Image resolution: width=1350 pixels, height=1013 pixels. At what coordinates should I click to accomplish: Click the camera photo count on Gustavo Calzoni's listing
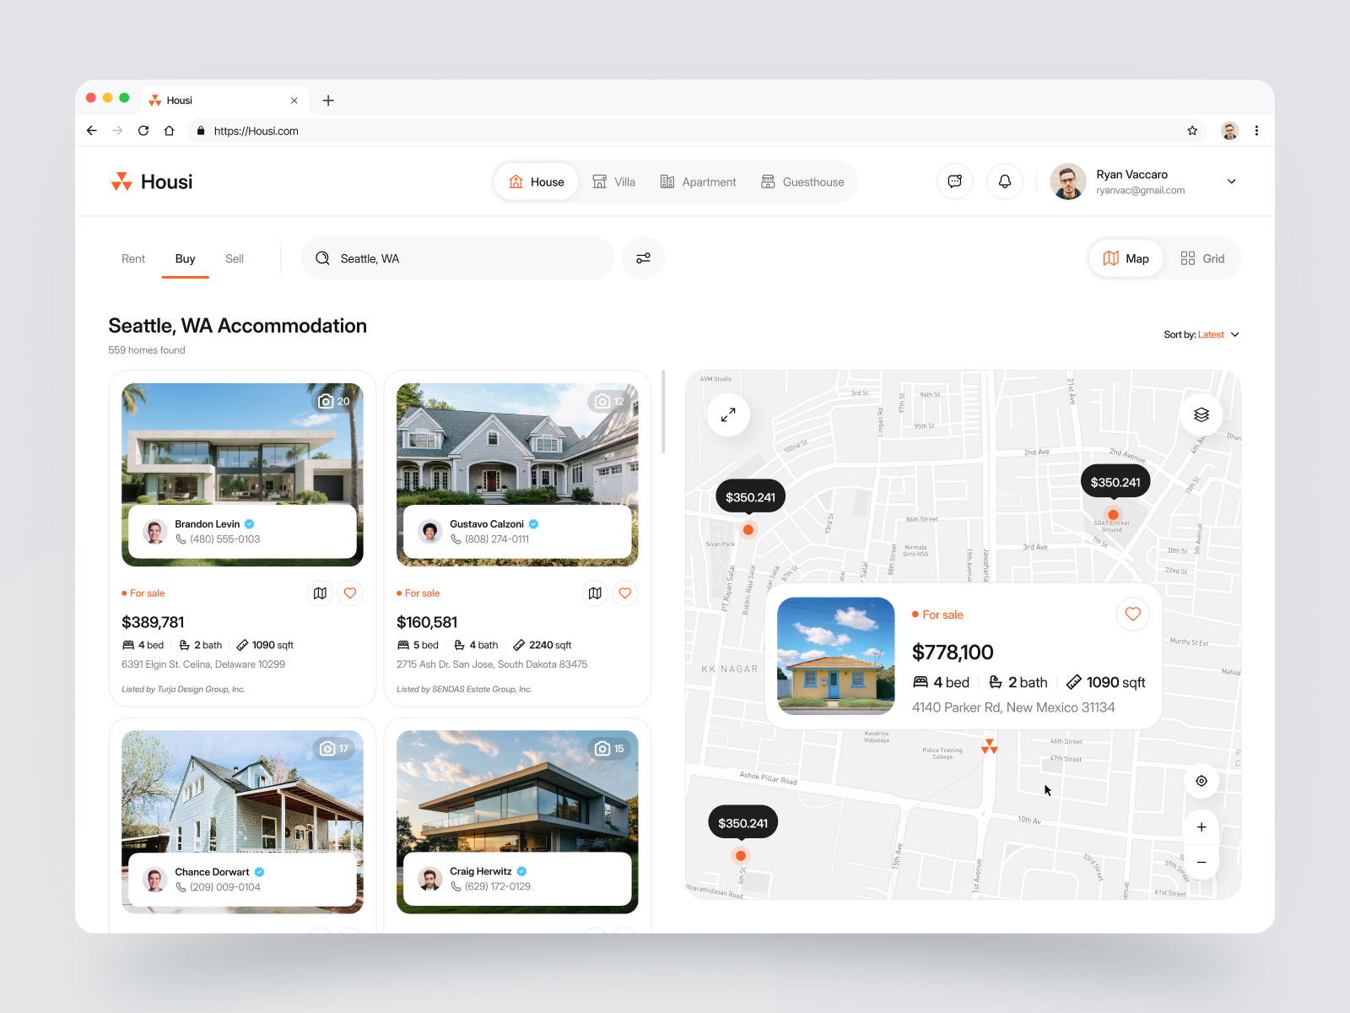[x=609, y=401]
